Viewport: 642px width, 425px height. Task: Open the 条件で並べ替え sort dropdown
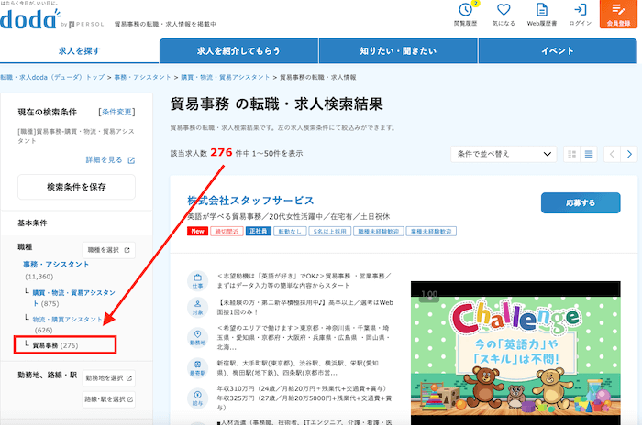504,154
